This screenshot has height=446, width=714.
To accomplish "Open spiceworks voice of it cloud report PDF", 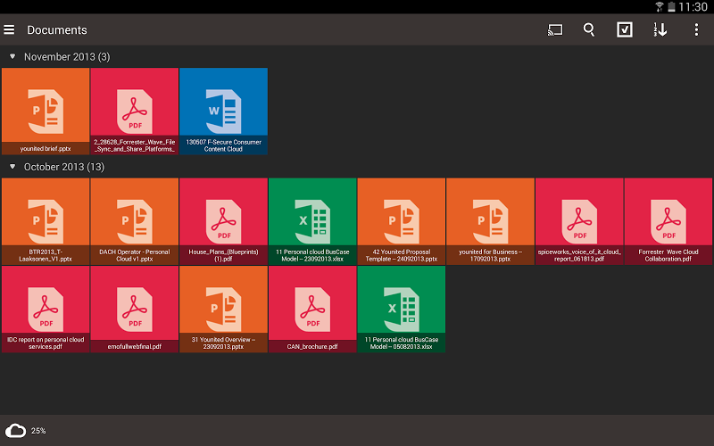I will 579,220.
